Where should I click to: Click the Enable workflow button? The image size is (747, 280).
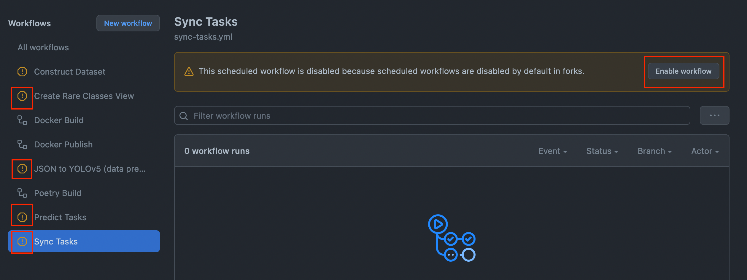(684, 71)
